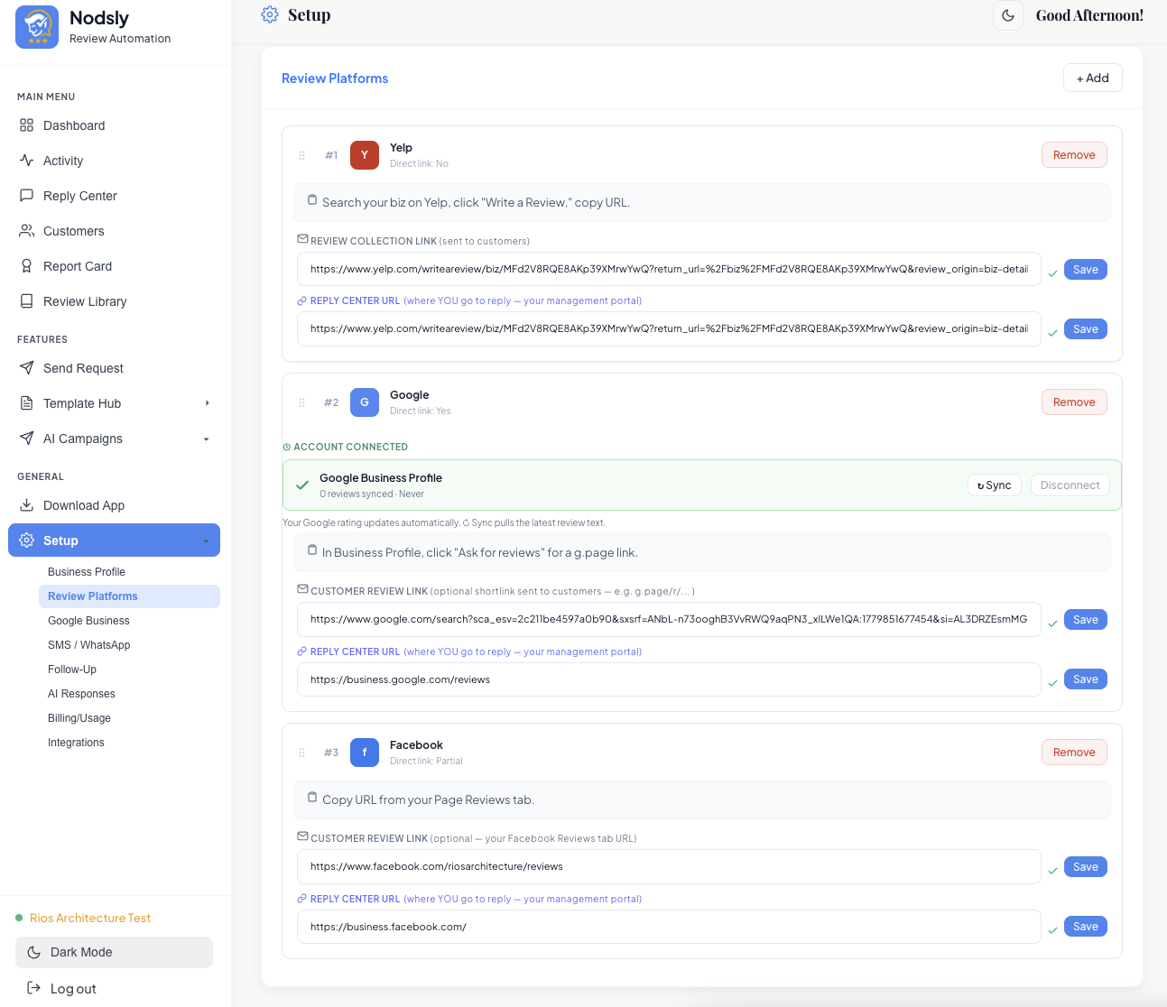Click the green checkmark in Google Business Profile
The height and width of the screenshot is (1007, 1167).
(302, 485)
